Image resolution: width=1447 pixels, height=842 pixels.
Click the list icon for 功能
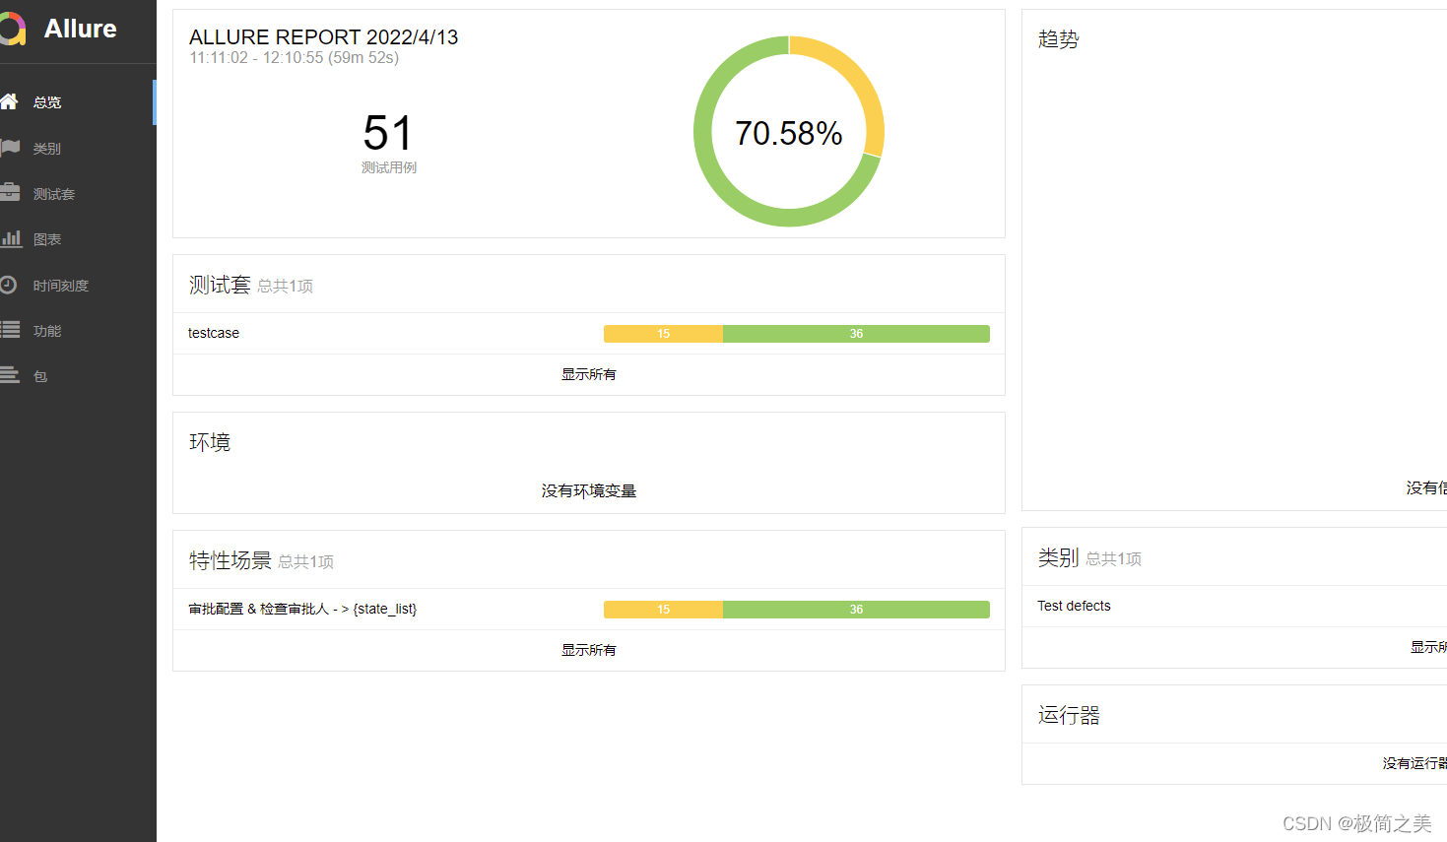[10, 330]
